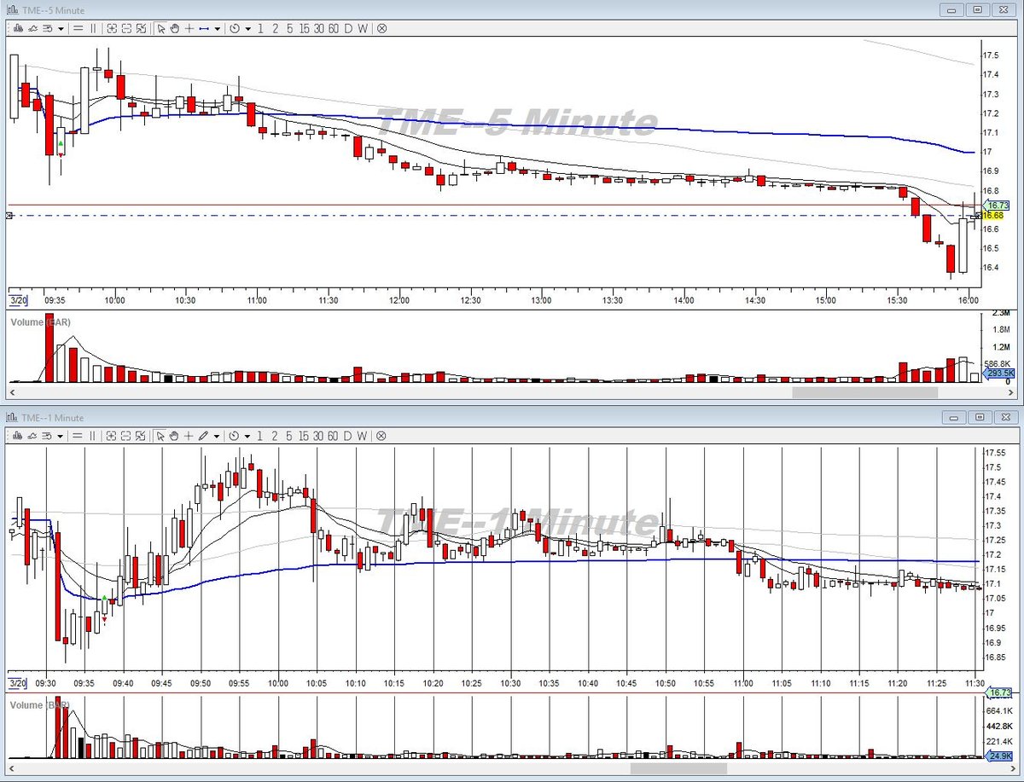Toggle vertical grid lines in the 5 Minute chart
The image size is (1024, 782).
tap(93, 28)
